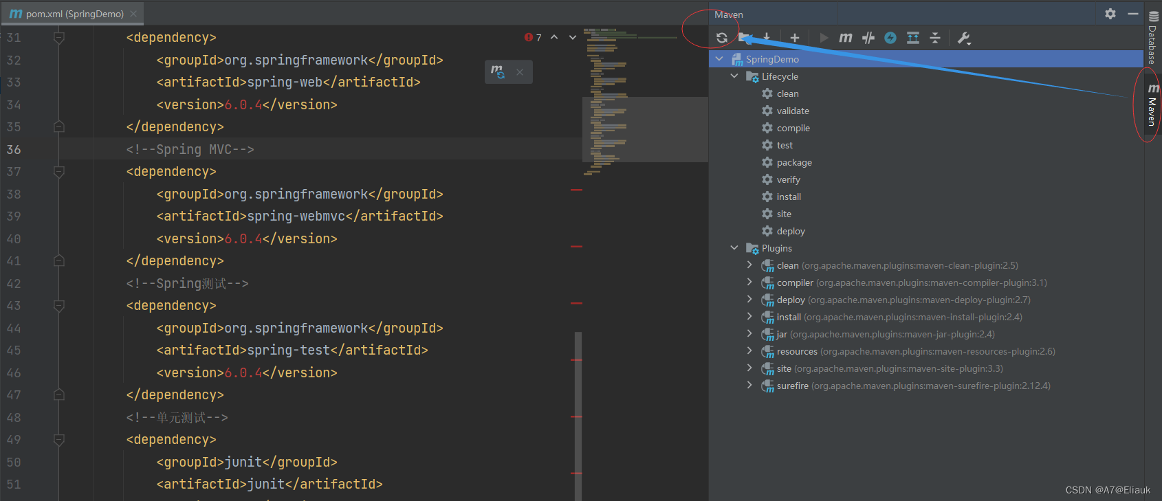Toggle Maven offline mode
Viewport: 1162px width, 501px height.
click(868, 38)
